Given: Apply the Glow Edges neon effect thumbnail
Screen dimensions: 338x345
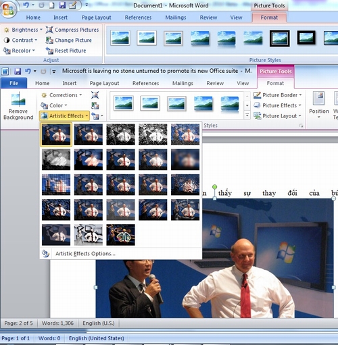Looking at the screenshot, I should pyautogui.click(x=120, y=235).
